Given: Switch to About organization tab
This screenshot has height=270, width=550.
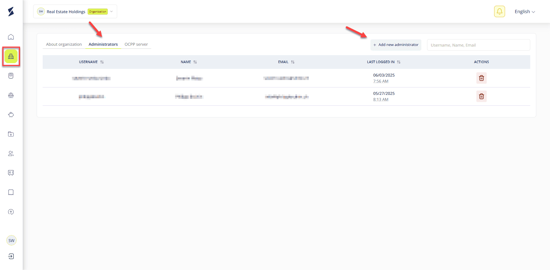Looking at the screenshot, I should tap(64, 44).
